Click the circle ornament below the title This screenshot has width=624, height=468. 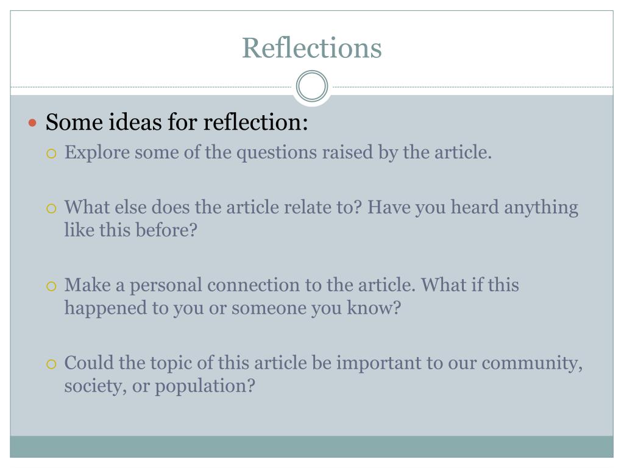(x=312, y=87)
